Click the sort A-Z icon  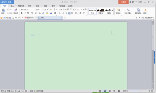pyautogui.click(x=79, y=9)
